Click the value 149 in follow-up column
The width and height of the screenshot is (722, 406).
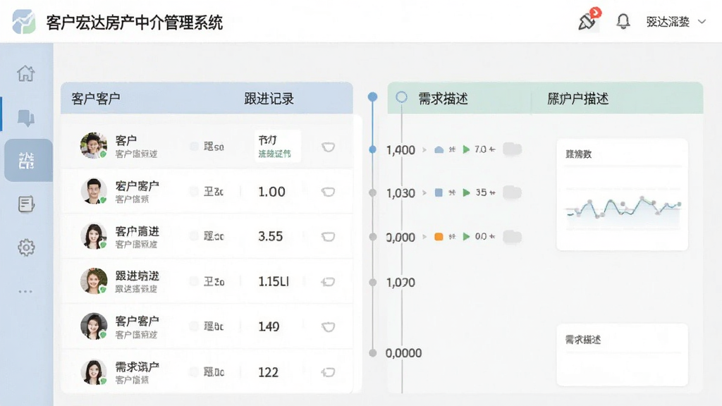[x=269, y=326]
